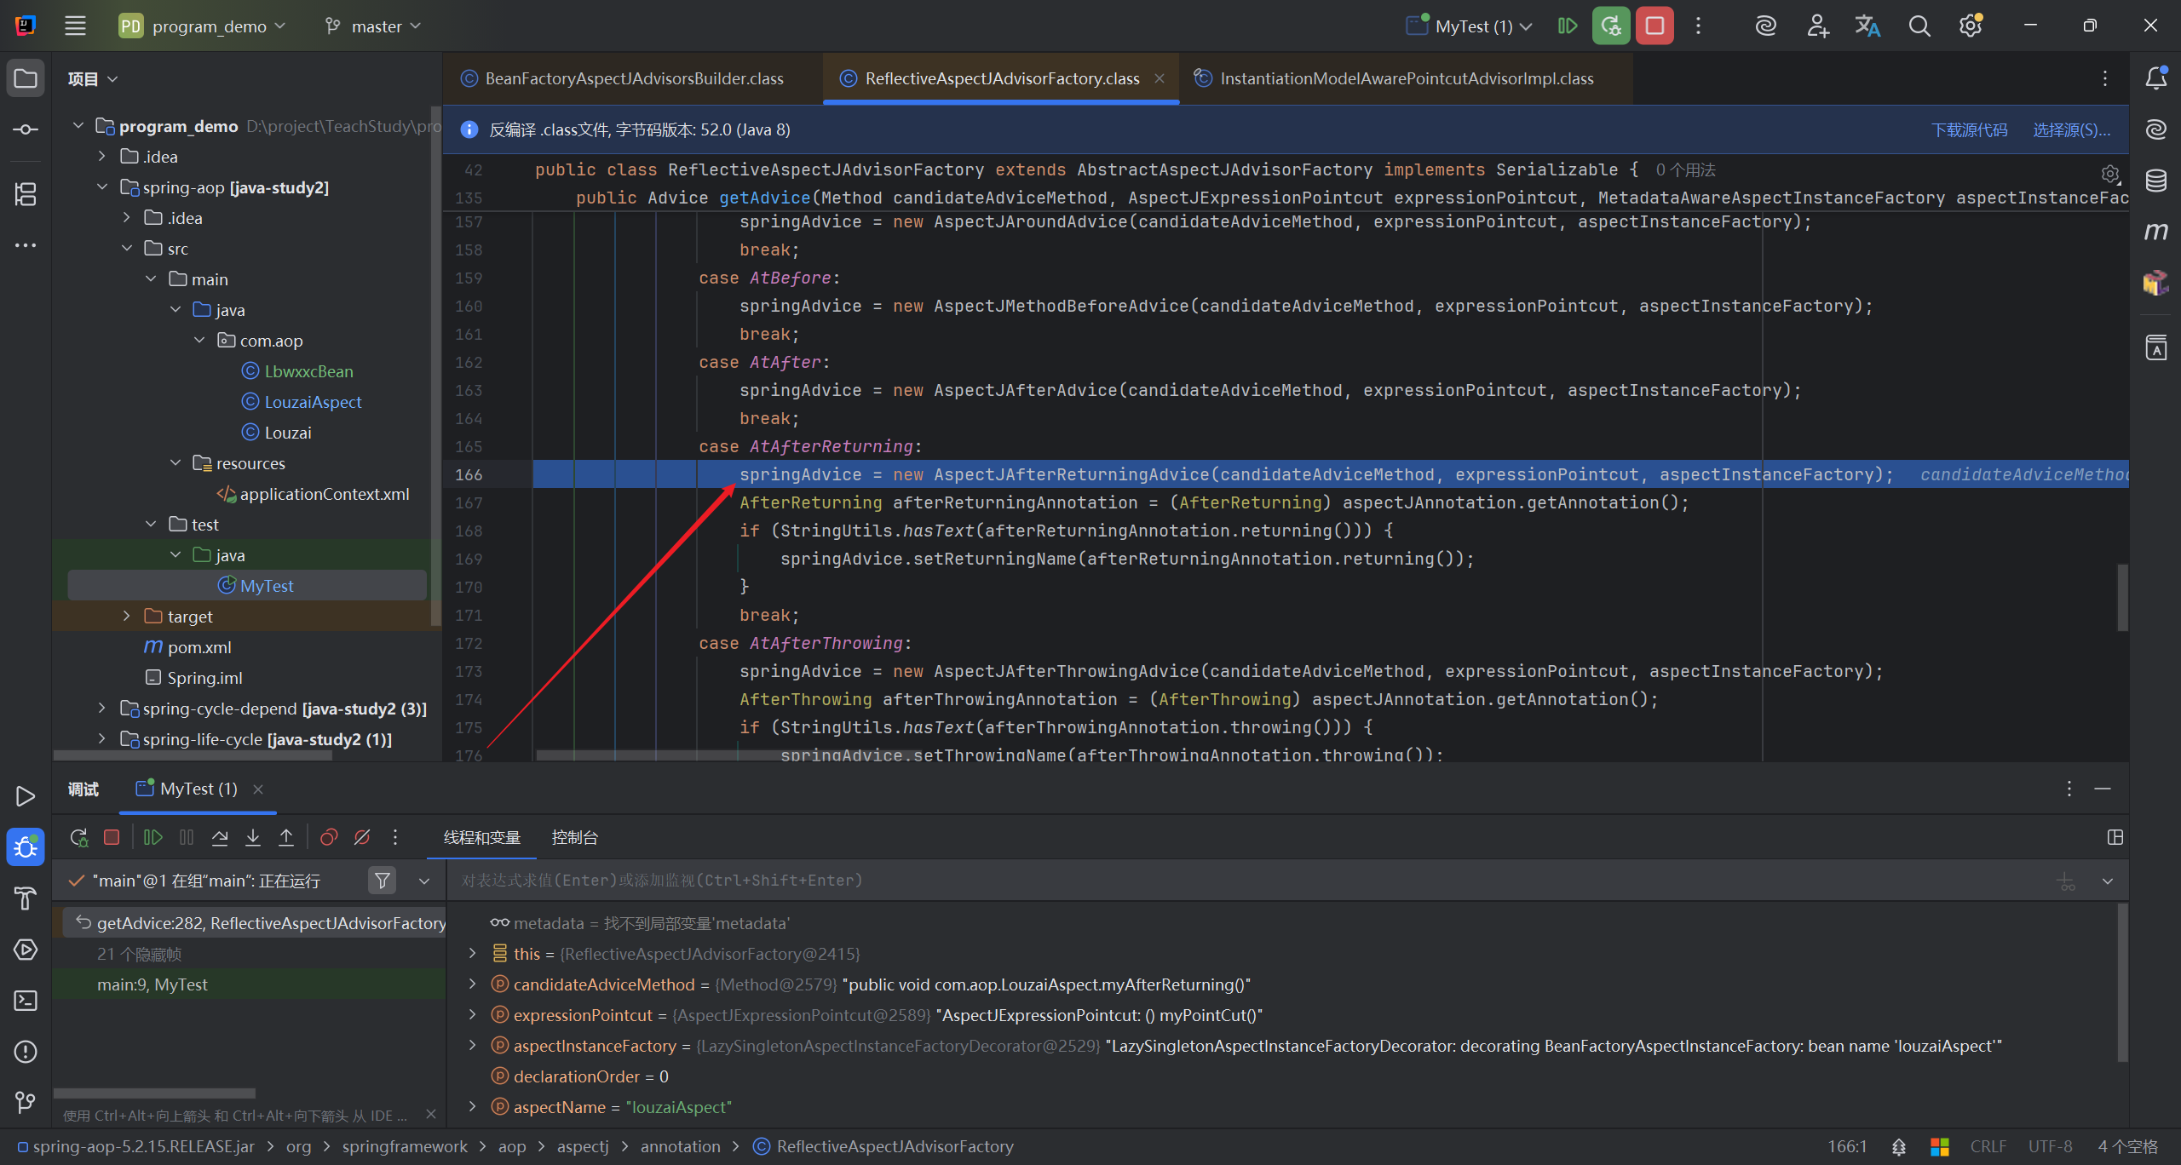Open View Breakpoints dialog icon
Screen dimensions: 2181x1165
329,837
